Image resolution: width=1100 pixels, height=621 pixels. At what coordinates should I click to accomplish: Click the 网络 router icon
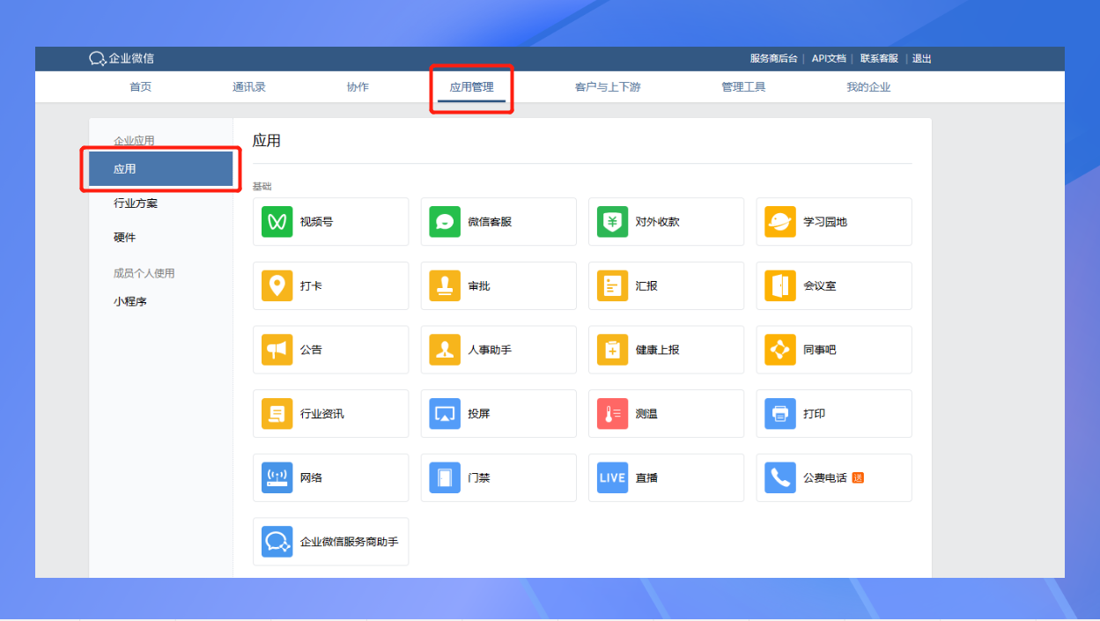point(277,478)
